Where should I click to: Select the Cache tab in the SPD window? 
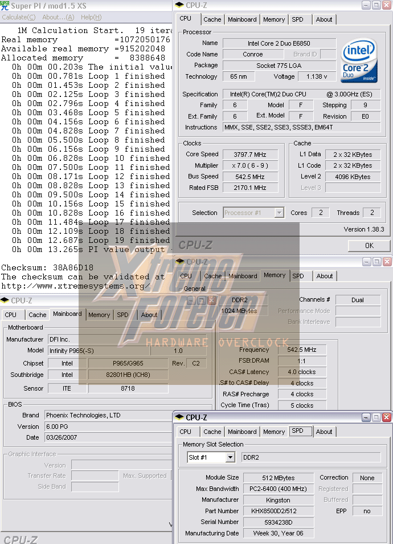point(212,432)
